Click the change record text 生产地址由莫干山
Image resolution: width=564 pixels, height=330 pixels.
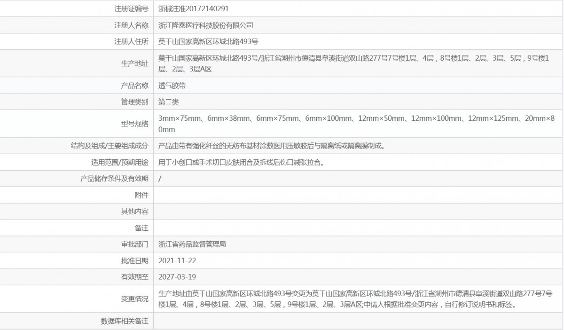(x=356, y=299)
